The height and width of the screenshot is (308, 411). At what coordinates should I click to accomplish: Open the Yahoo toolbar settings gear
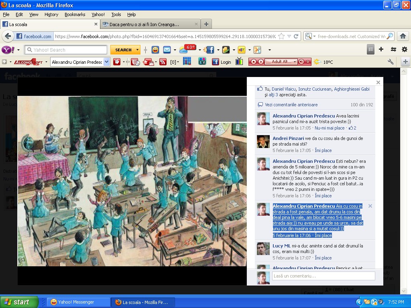405,49
